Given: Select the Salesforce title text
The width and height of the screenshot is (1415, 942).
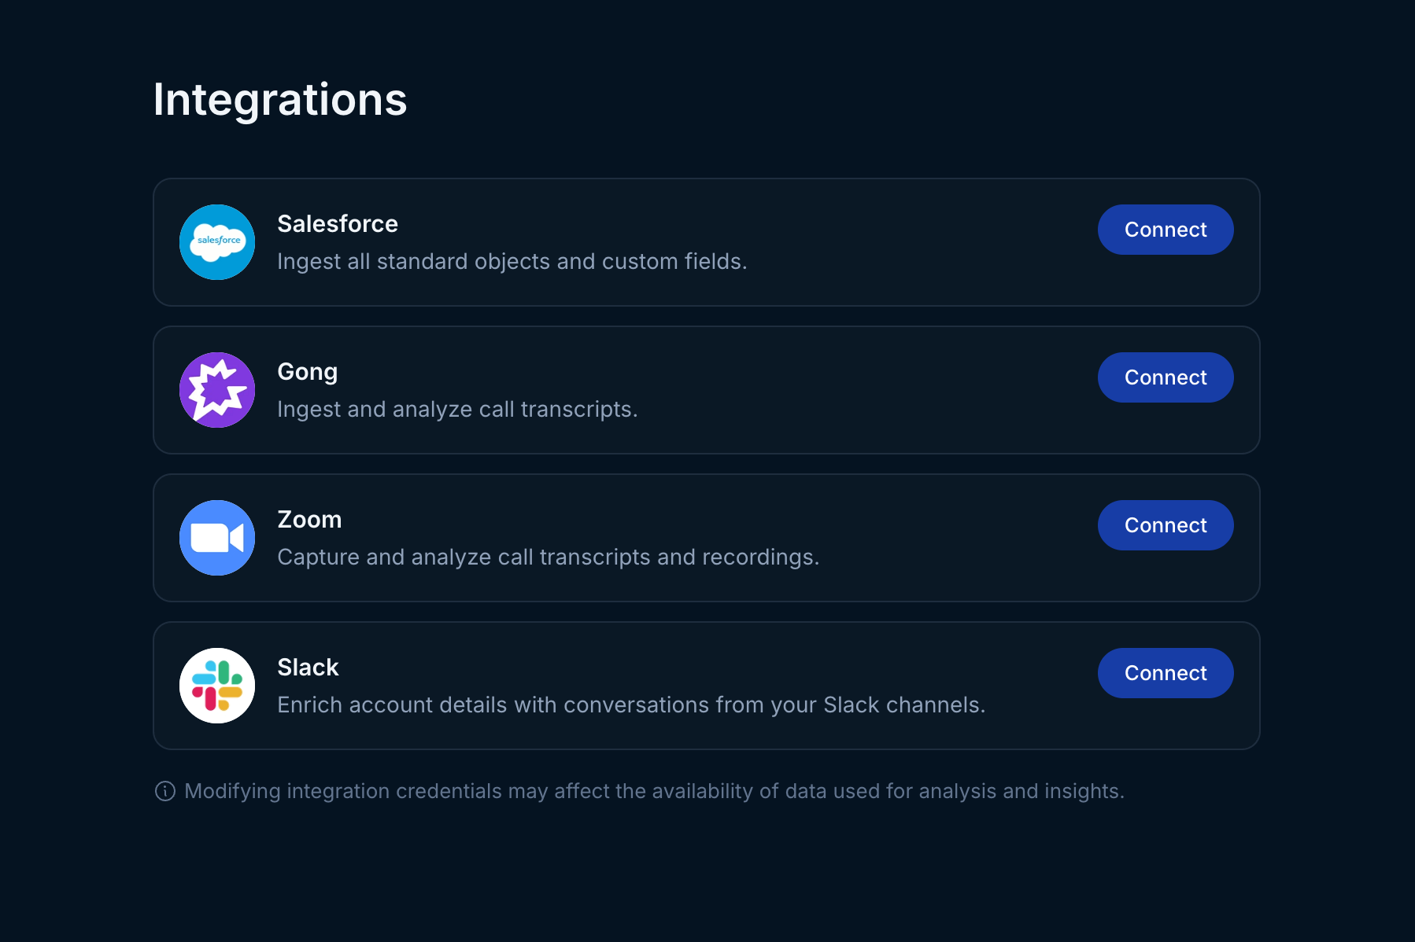Looking at the screenshot, I should pyautogui.click(x=338, y=224).
